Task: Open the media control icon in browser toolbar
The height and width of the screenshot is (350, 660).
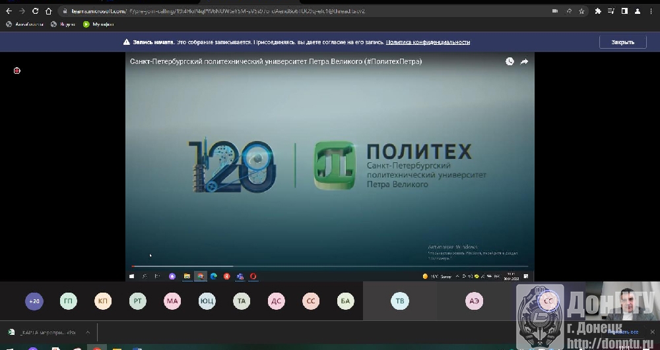Action: [x=611, y=11]
